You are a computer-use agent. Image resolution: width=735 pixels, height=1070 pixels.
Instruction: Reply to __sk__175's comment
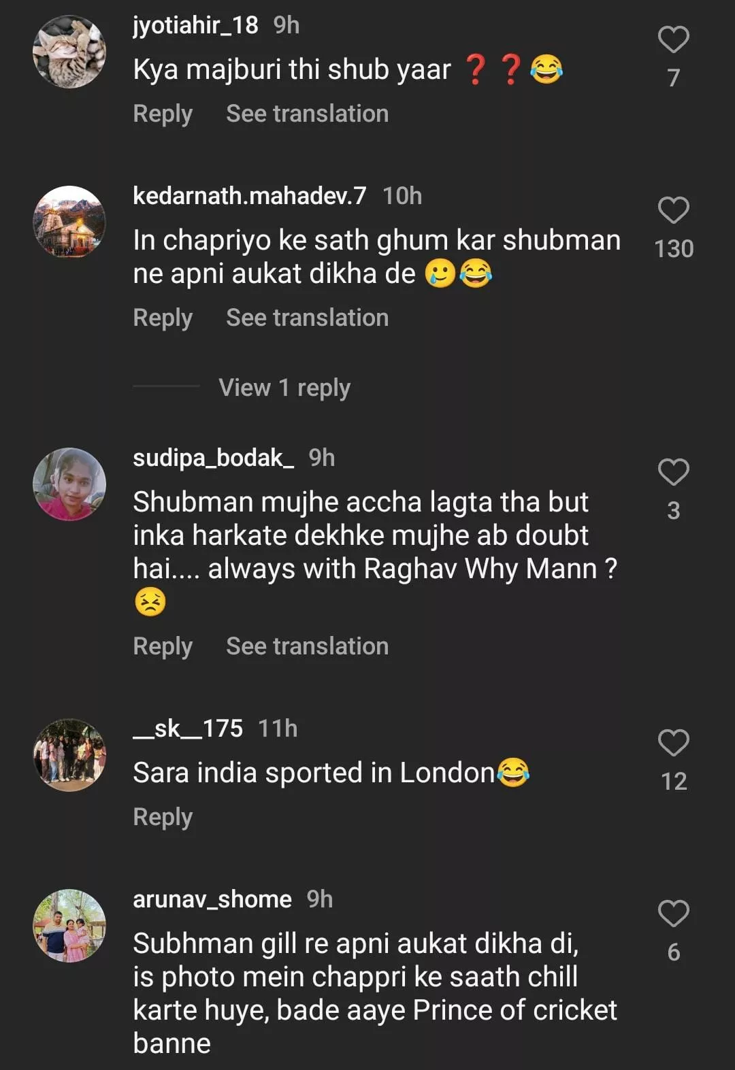(x=163, y=817)
